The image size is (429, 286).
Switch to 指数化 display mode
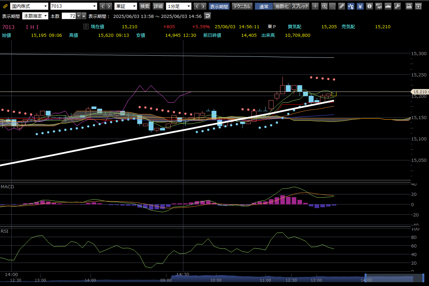[282, 6]
